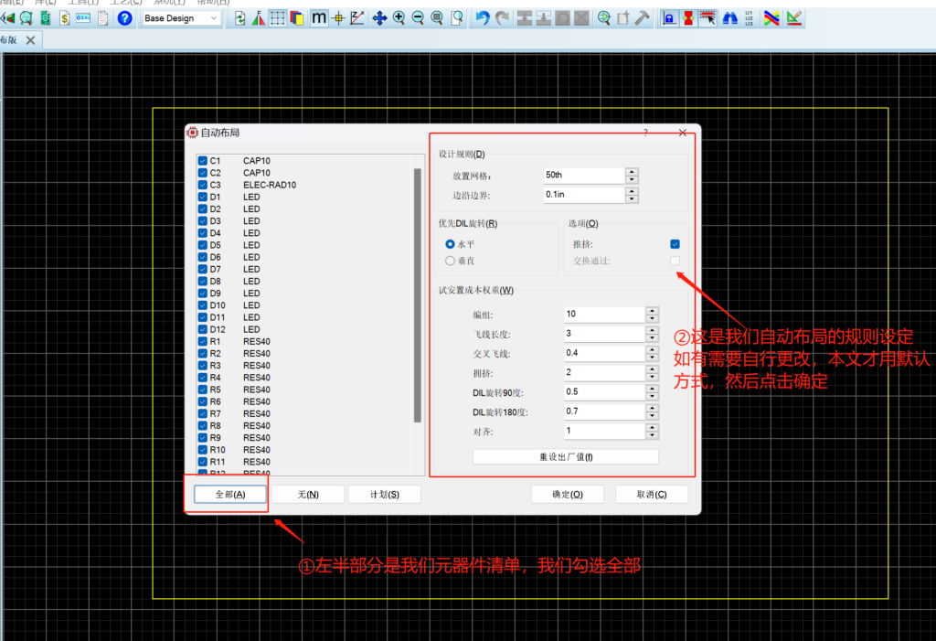
Task: Click the 确定(O) button
Action: point(567,494)
